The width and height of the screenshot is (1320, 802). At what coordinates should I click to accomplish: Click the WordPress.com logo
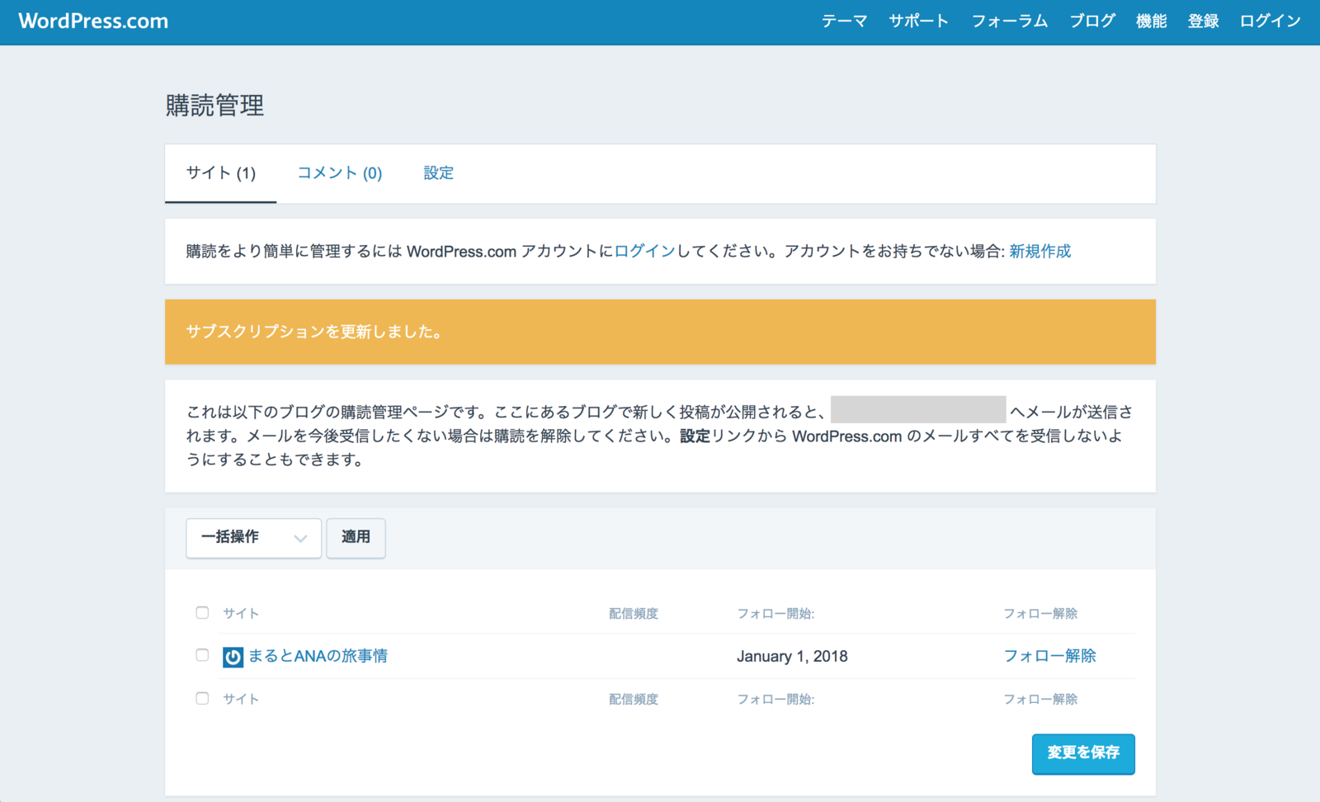pyautogui.click(x=93, y=21)
